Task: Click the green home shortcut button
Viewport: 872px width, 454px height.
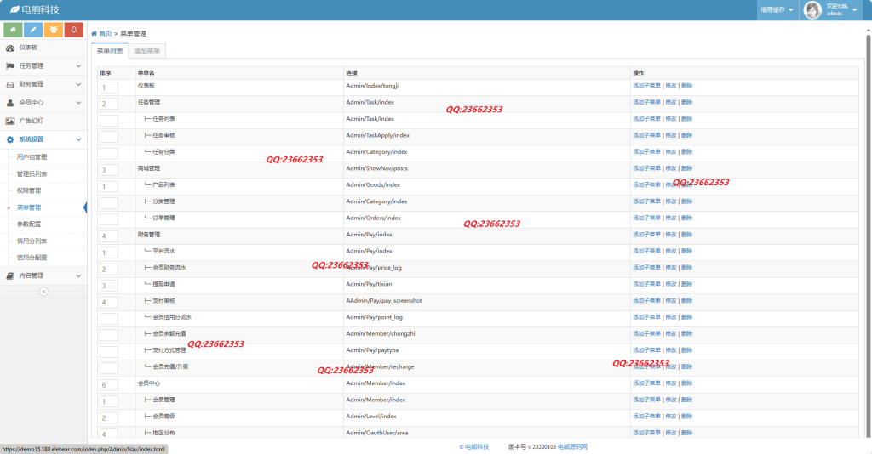Action: 13,30
